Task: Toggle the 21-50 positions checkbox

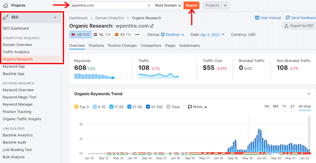Action: [x=129, y=107]
